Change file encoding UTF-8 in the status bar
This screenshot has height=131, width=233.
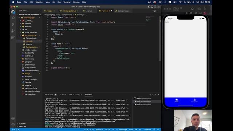coord(108,130)
